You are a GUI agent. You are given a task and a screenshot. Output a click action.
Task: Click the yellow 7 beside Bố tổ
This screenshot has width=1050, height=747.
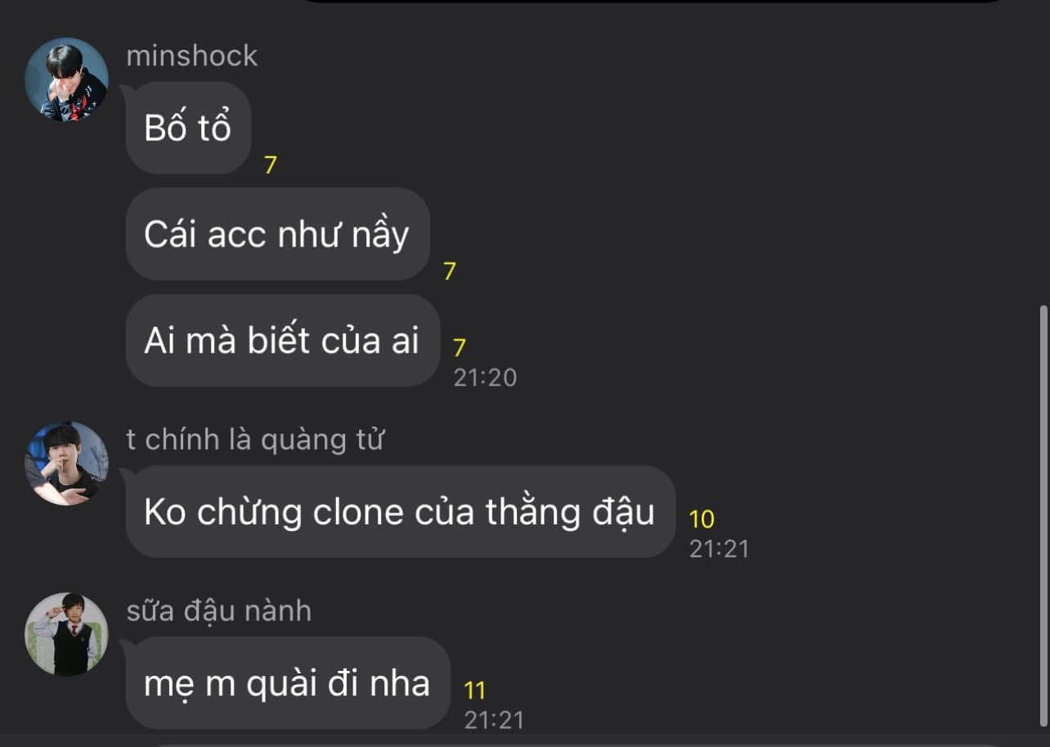tap(271, 165)
